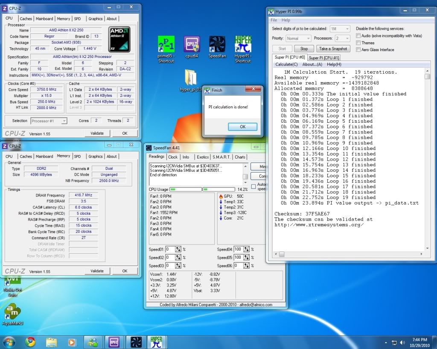Image resolution: width=437 pixels, height=349 pixels.
Task: Switch to Super PI [CPU #1] tab
Action: (x=324, y=58)
